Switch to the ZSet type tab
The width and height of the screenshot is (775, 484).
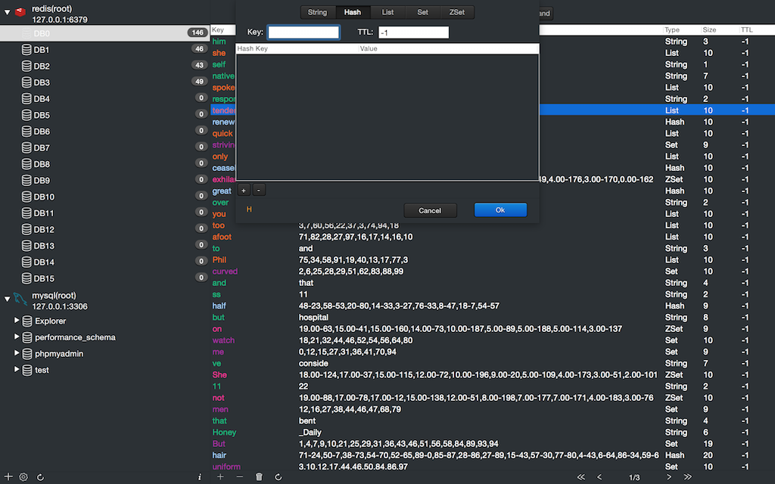click(x=457, y=12)
